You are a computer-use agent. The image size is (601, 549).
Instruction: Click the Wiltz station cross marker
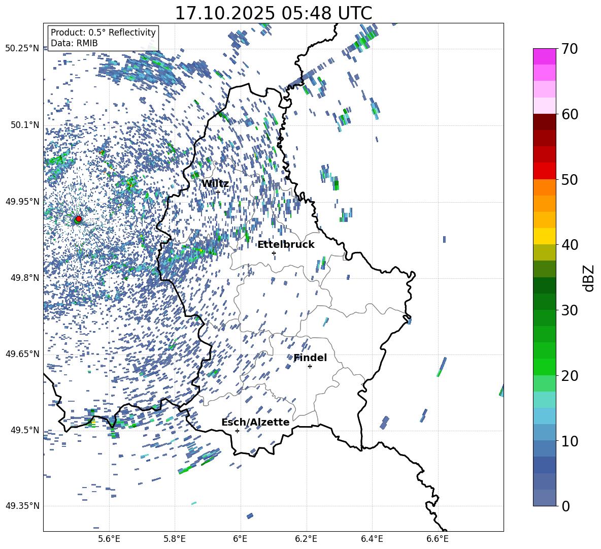(218, 192)
